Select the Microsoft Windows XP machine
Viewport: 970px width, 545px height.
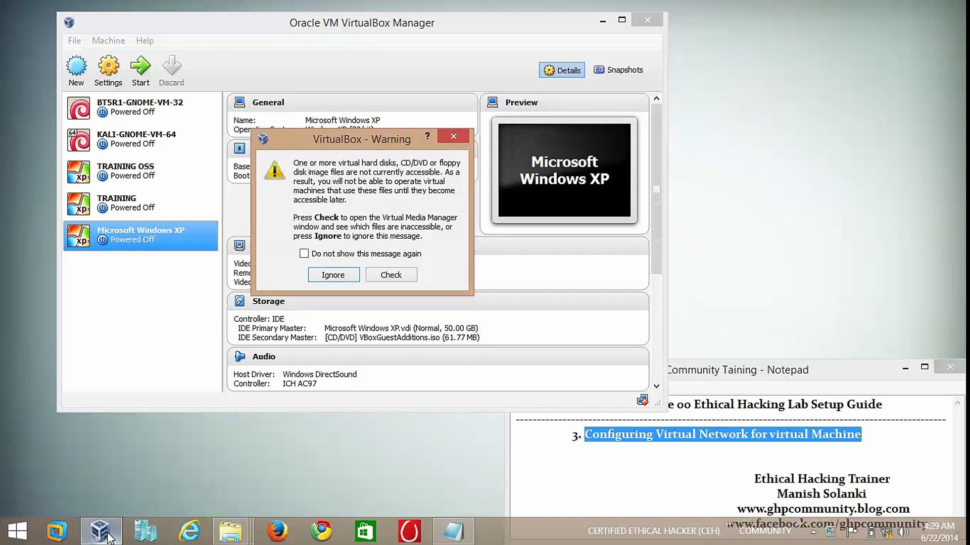[140, 235]
